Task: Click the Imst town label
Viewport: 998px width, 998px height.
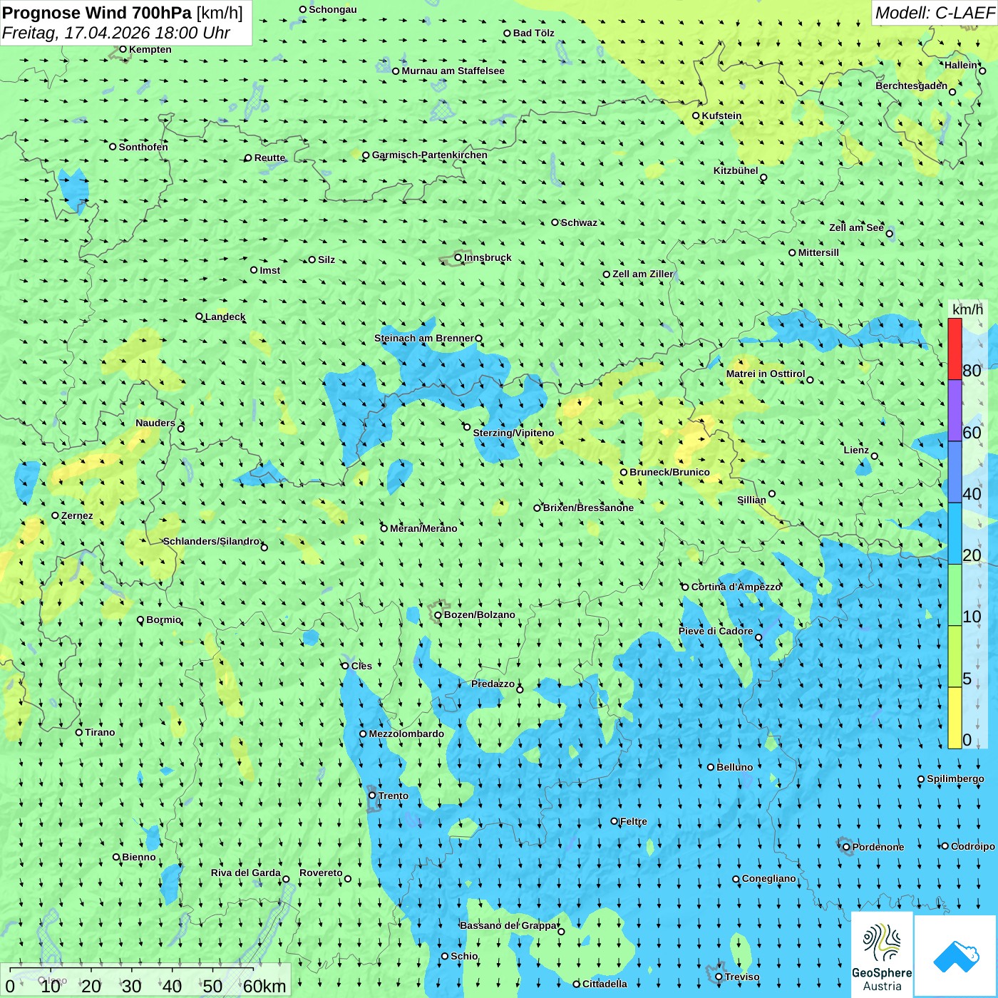Action: 269,270
